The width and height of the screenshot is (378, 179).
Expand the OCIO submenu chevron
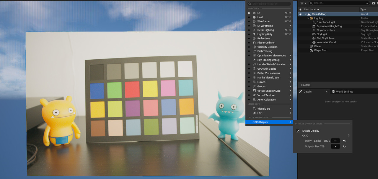coord(349,135)
